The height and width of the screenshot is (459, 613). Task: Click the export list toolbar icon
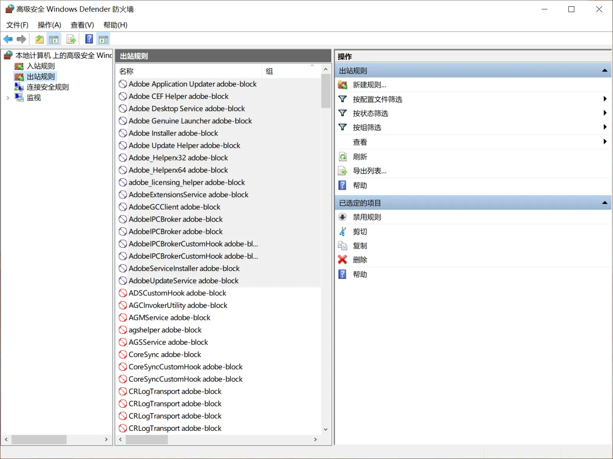[x=71, y=39]
